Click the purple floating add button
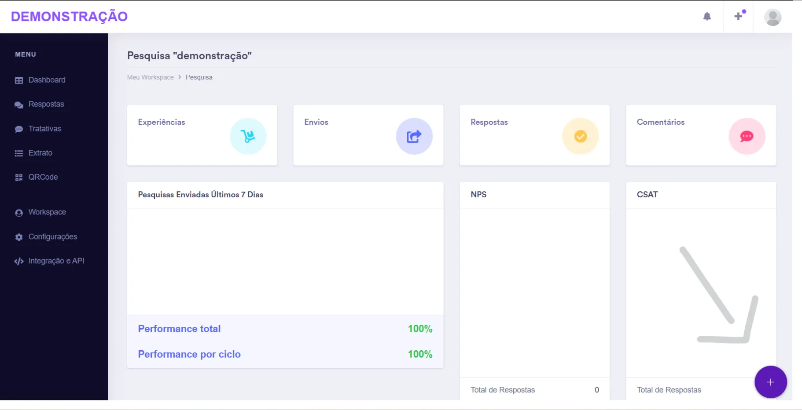The width and height of the screenshot is (802, 410). [x=771, y=382]
